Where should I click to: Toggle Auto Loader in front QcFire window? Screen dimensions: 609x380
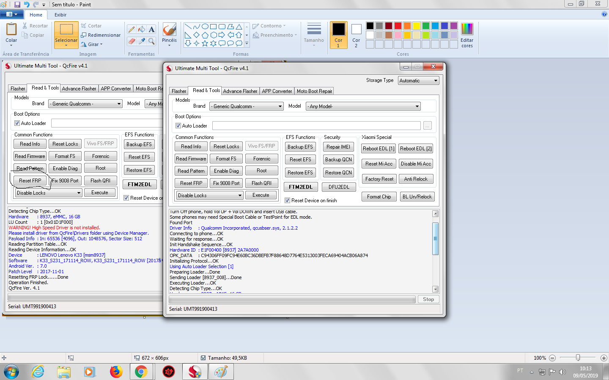[x=178, y=126]
